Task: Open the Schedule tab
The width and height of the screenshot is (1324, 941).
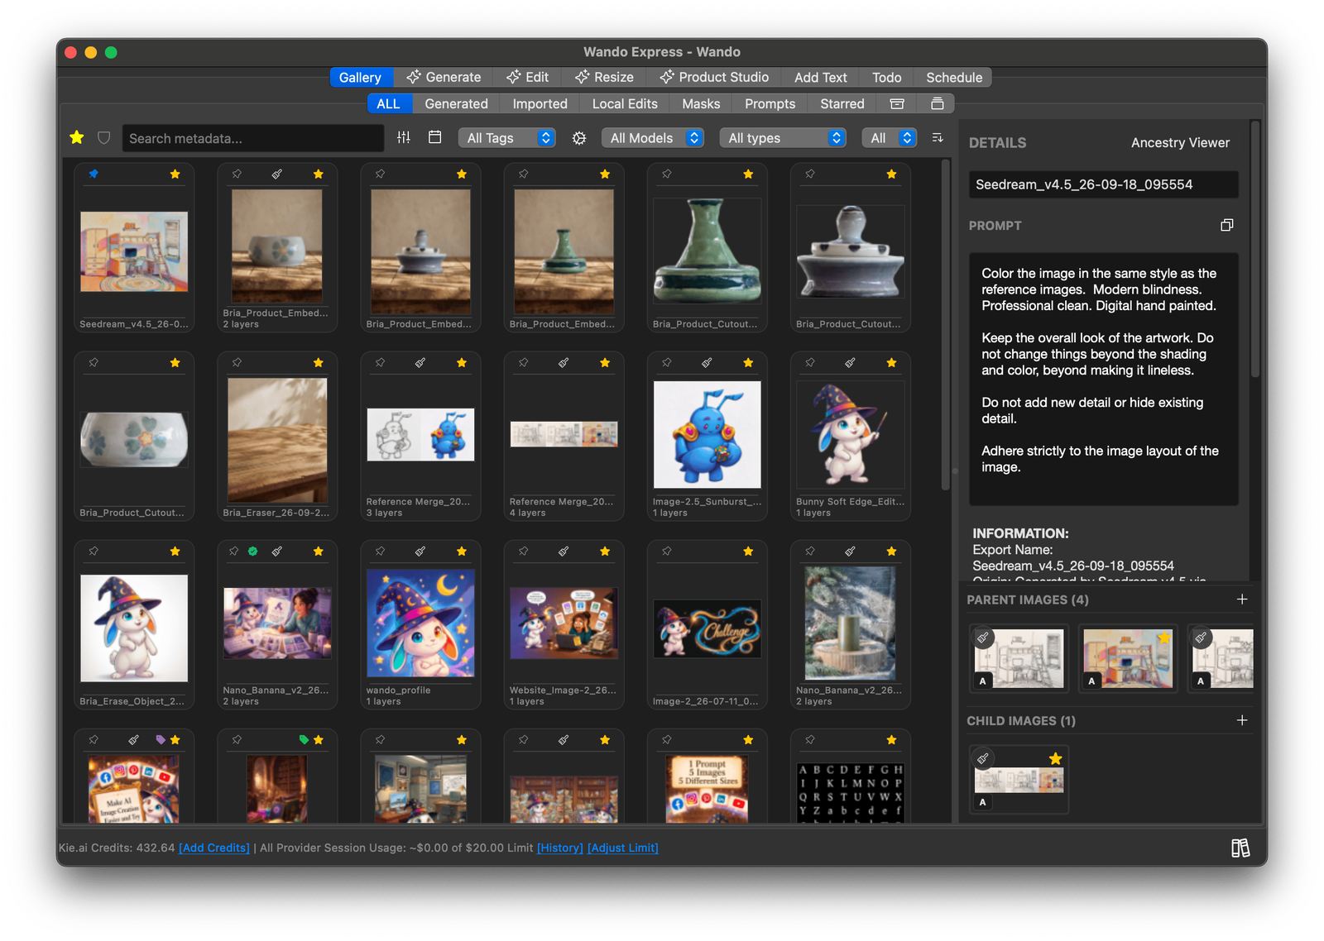Action: [954, 77]
